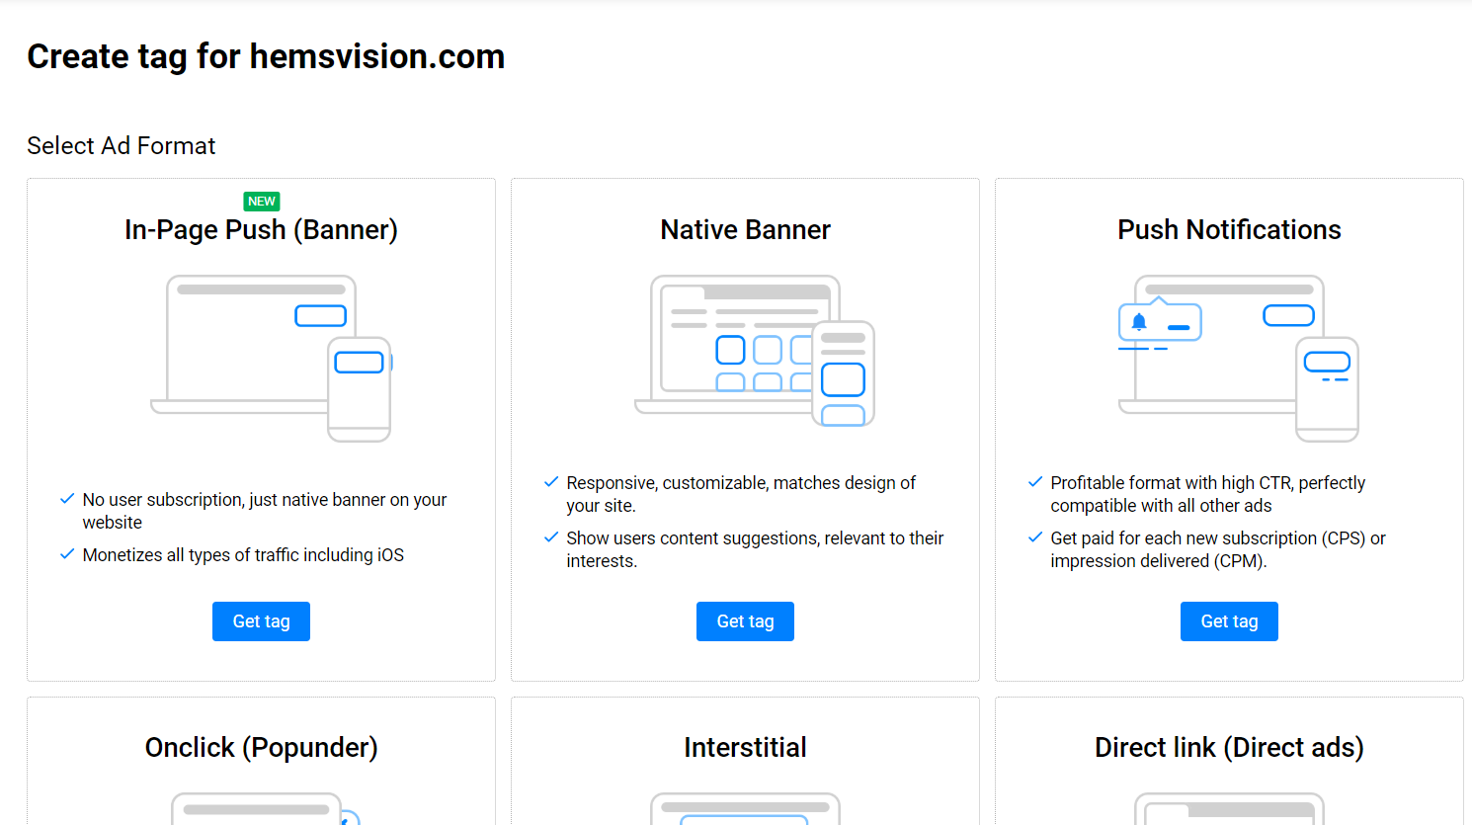Viewport: 1472px width, 825px height.
Task: Click Get tag for In-Page Push
Action: [x=261, y=620]
